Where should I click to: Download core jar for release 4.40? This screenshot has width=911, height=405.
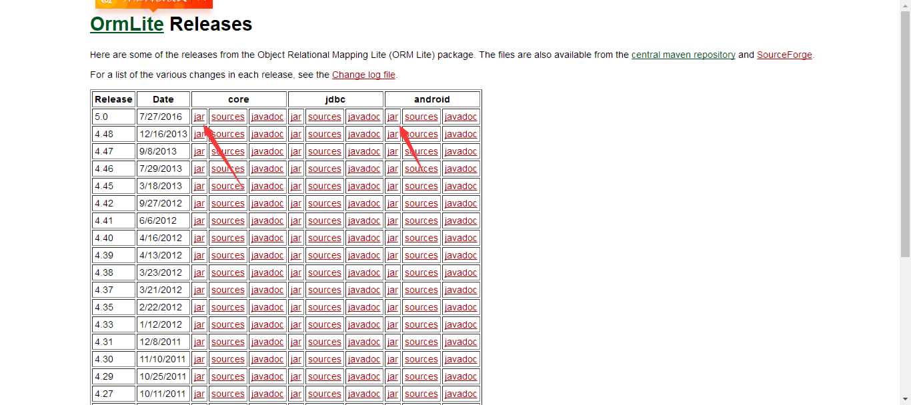pyautogui.click(x=199, y=238)
